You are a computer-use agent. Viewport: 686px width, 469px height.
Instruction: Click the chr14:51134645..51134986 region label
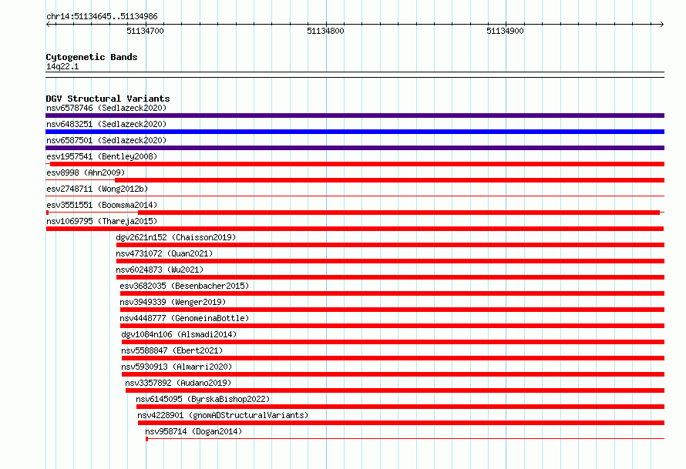[x=102, y=16]
